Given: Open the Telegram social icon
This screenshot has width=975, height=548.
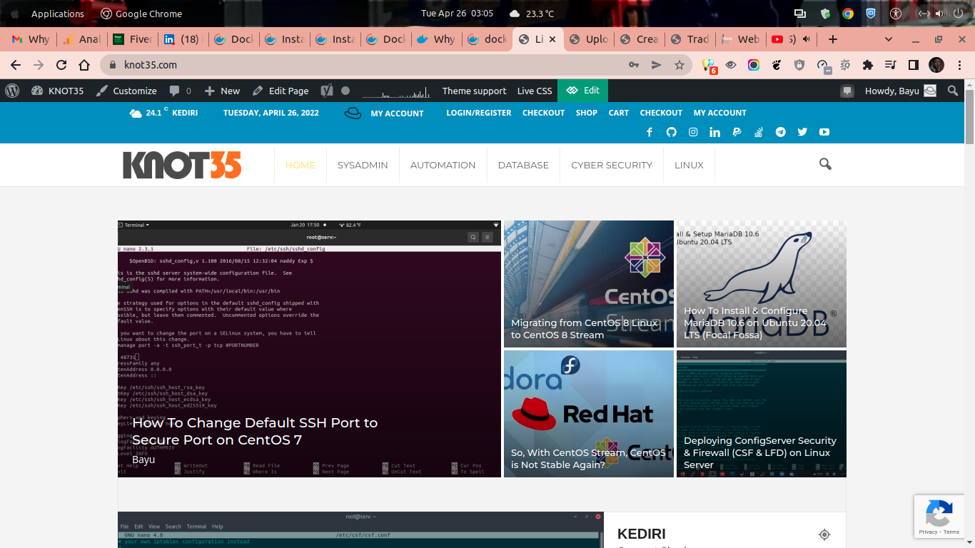Looking at the screenshot, I should 781,132.
